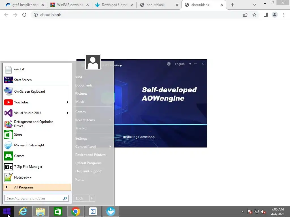290x217 pixels.
Task: Open Default Programs
Action: [88, 163]
